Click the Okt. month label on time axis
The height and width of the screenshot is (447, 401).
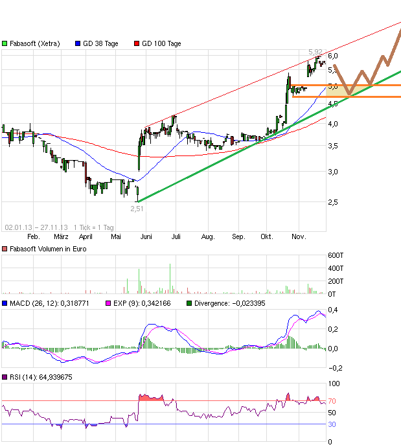tap(267, 237)
